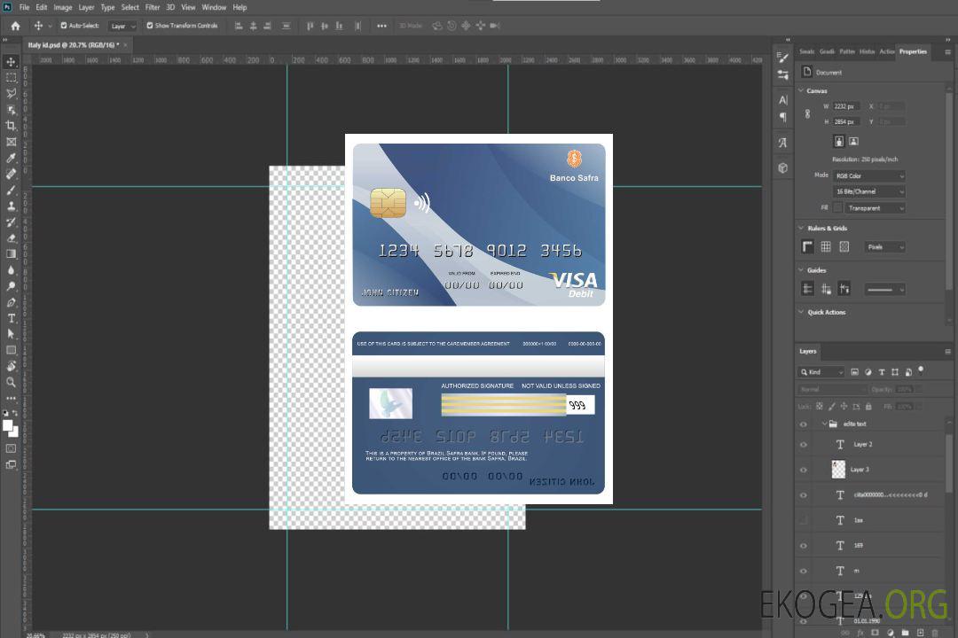Viewport: 958px width, 638px height.
Task: Select the Path Selection tool
Action: tap(11, 334)
